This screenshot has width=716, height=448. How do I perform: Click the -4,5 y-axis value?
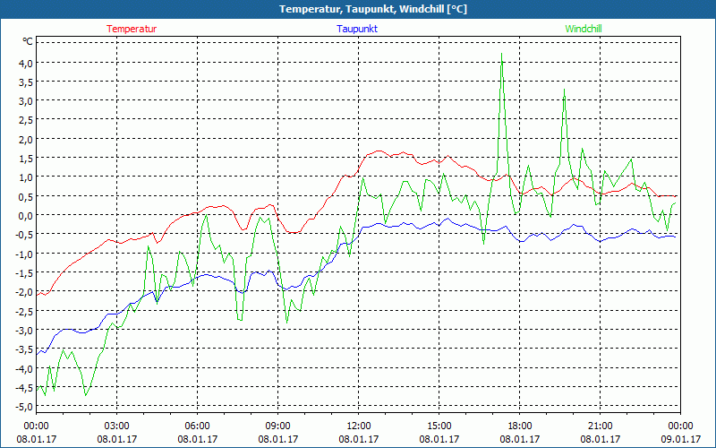25,388
